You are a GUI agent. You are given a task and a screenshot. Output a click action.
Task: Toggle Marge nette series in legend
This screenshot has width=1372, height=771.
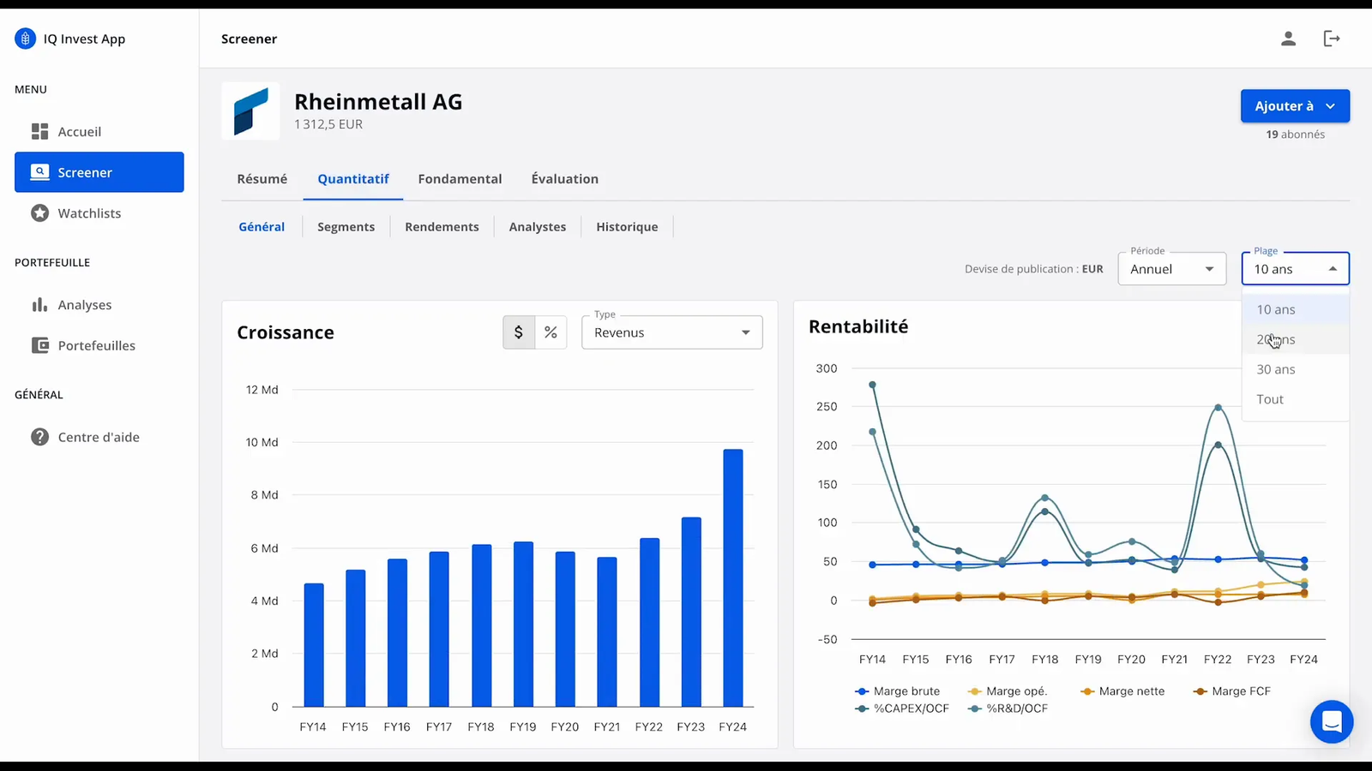click(1122, 691)
